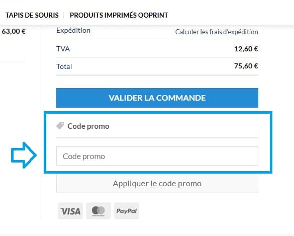Viewport: 294px width, 236px height.
Task: Click the TVA row label
Action: click(63, 49)
